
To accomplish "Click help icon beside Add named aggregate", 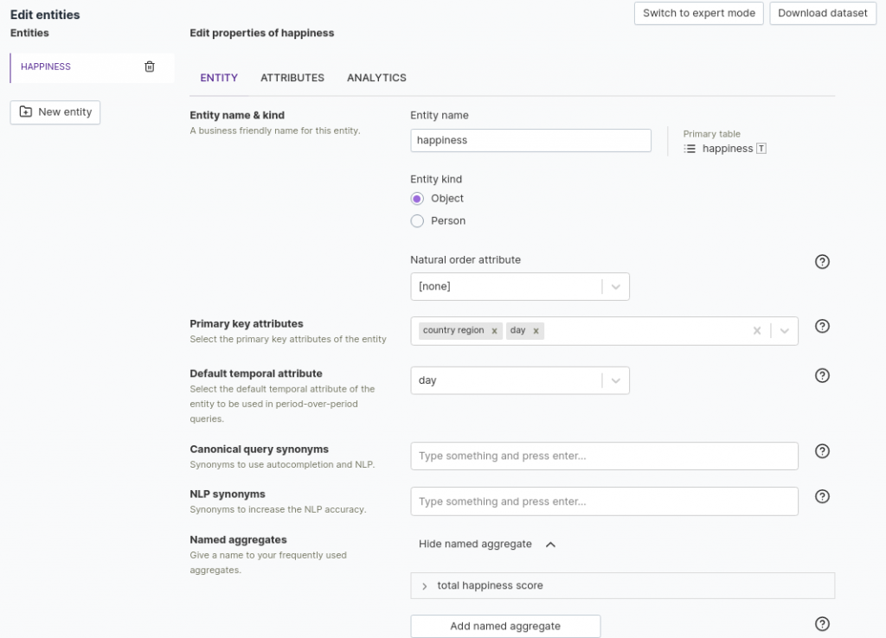I will pyautogui.click(x=822, y=624).
